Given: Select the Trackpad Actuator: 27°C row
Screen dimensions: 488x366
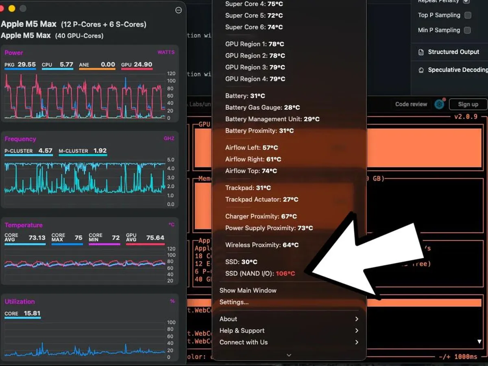Looking at the screenshot, I should [262, 200].
